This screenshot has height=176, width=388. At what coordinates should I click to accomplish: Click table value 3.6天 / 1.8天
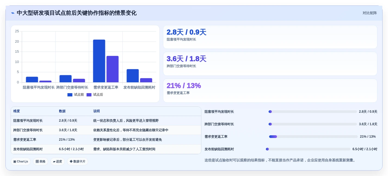coord(68,130)
